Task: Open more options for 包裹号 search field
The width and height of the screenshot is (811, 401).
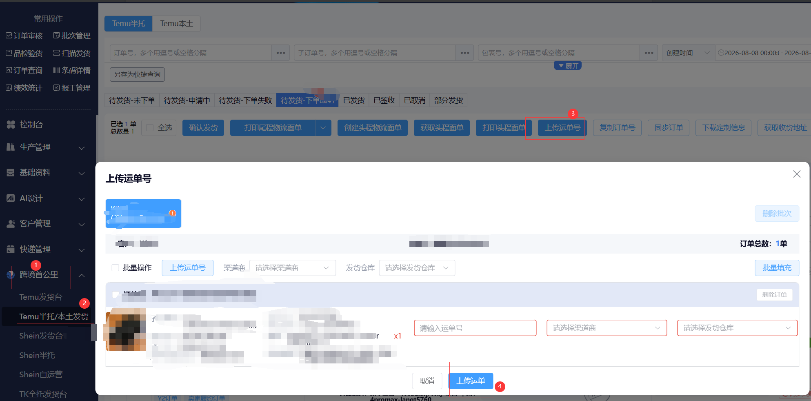Action: 649,53
